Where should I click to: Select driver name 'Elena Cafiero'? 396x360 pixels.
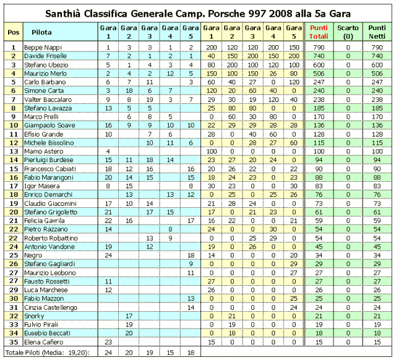pos(44,342)
